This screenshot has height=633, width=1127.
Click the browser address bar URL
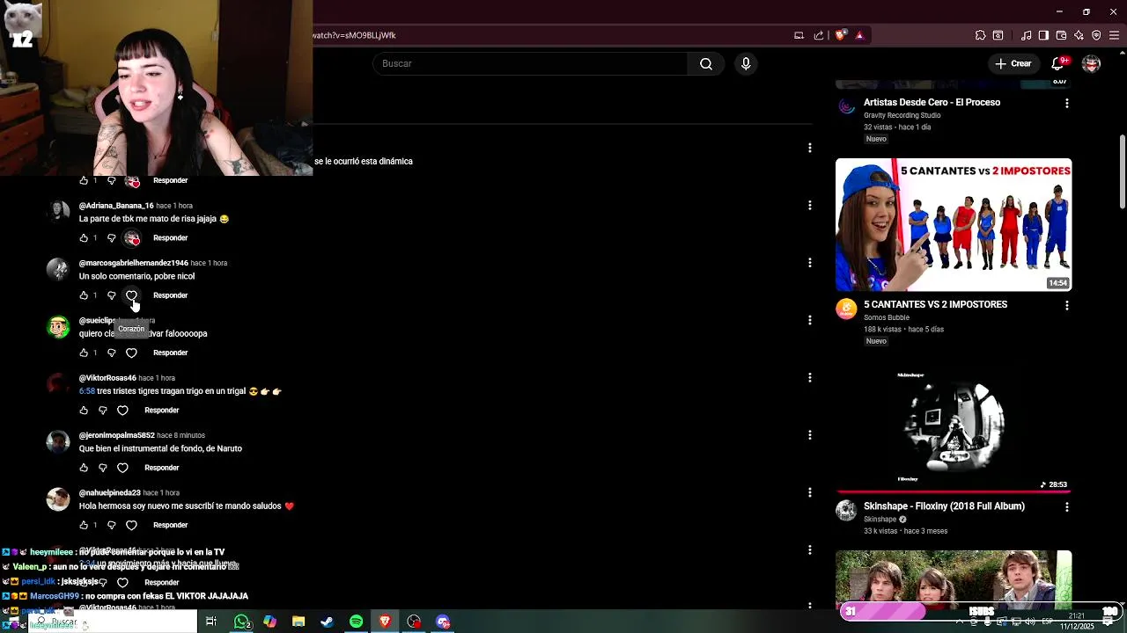point(354,35)
